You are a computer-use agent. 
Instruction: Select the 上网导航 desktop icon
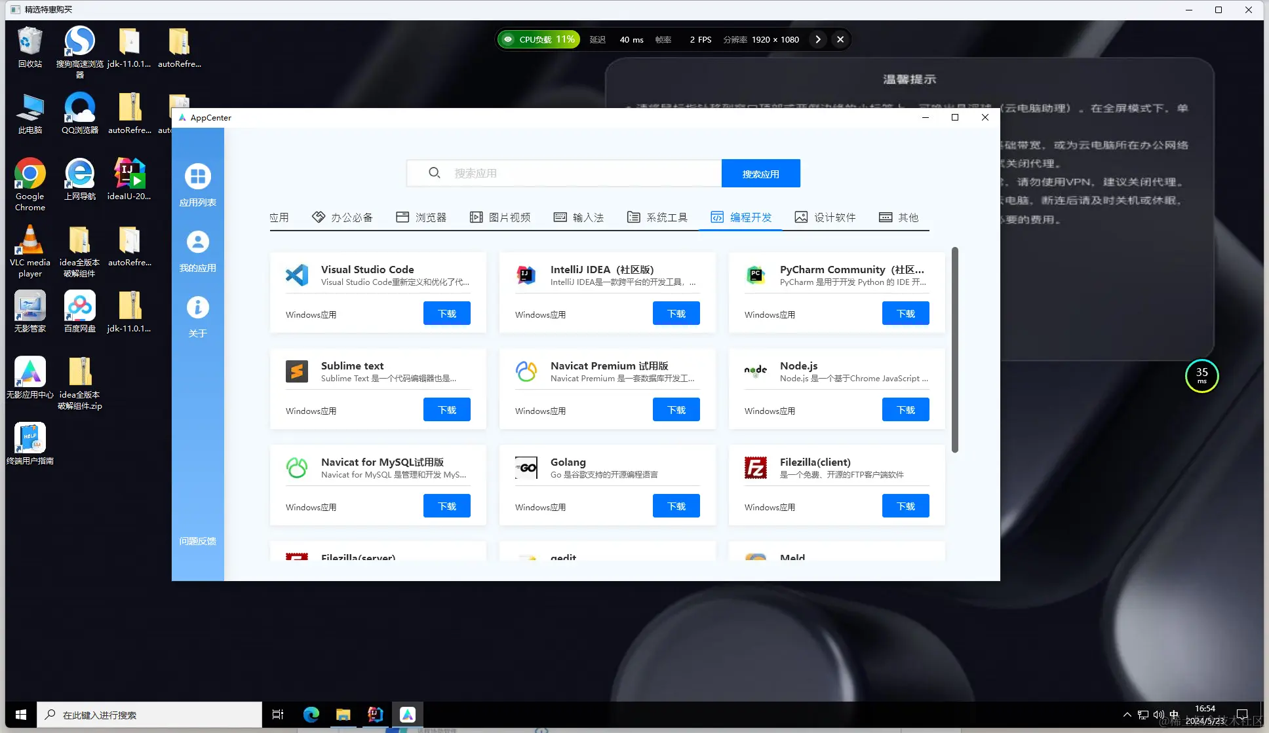pos(80,179)
